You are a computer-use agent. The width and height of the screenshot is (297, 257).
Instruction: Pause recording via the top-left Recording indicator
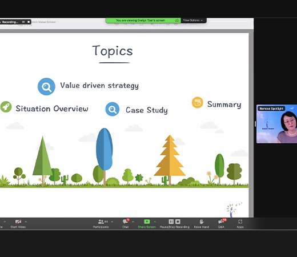click(23, 22)
